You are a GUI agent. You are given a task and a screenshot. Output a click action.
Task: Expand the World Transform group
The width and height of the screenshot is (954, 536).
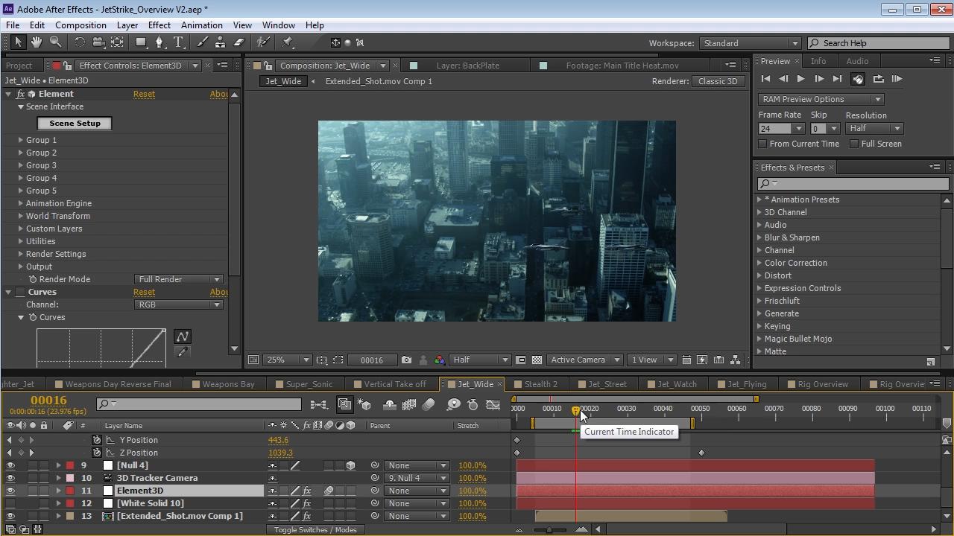(21, 216)
